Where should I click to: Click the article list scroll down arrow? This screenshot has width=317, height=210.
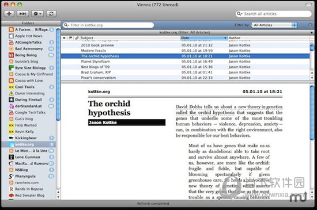pyautogui.click(x=312, y=78)
